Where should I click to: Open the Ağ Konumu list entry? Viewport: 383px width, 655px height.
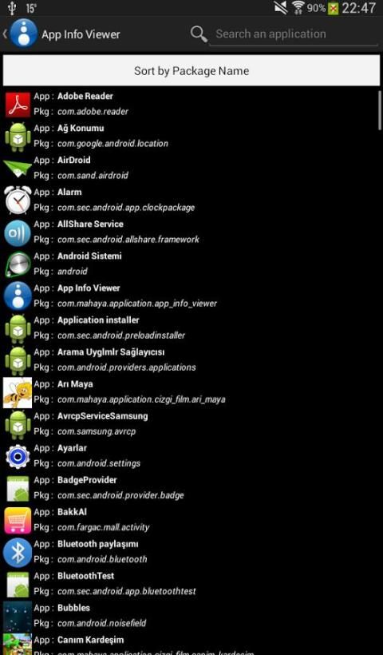pyautogui.click(x=190, y=136)
